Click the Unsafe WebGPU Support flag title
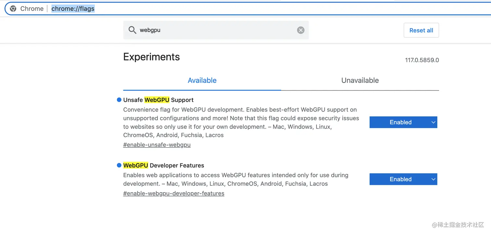The height and width of the screenshot is (235, 491). tap(158, 100)
